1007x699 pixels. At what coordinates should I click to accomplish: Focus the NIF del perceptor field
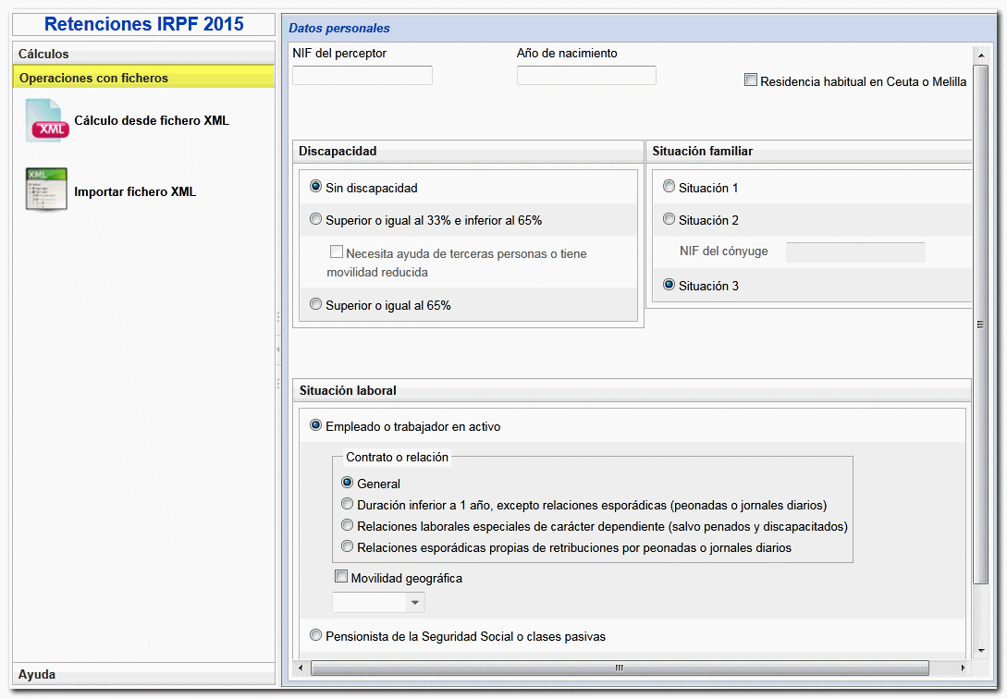coord(362,75)
